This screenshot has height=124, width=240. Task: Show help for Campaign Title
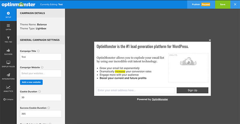click(x=38, y=51)
